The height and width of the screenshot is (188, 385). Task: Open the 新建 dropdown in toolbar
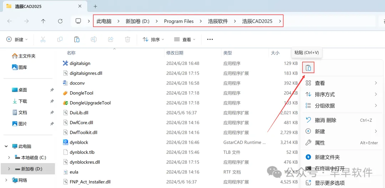[17, 39]
